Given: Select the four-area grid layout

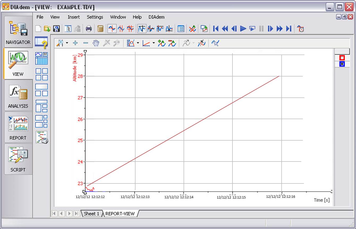Looking at the screenshot, I should point(41,74).
